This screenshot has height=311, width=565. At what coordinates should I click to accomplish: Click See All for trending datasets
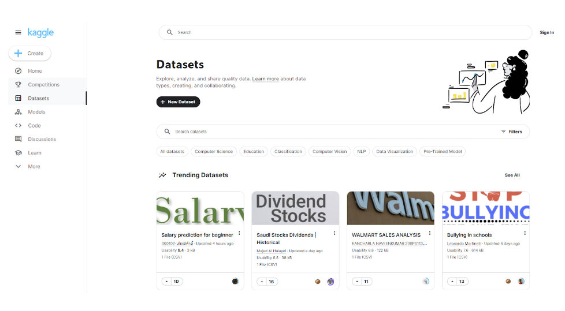512,175
